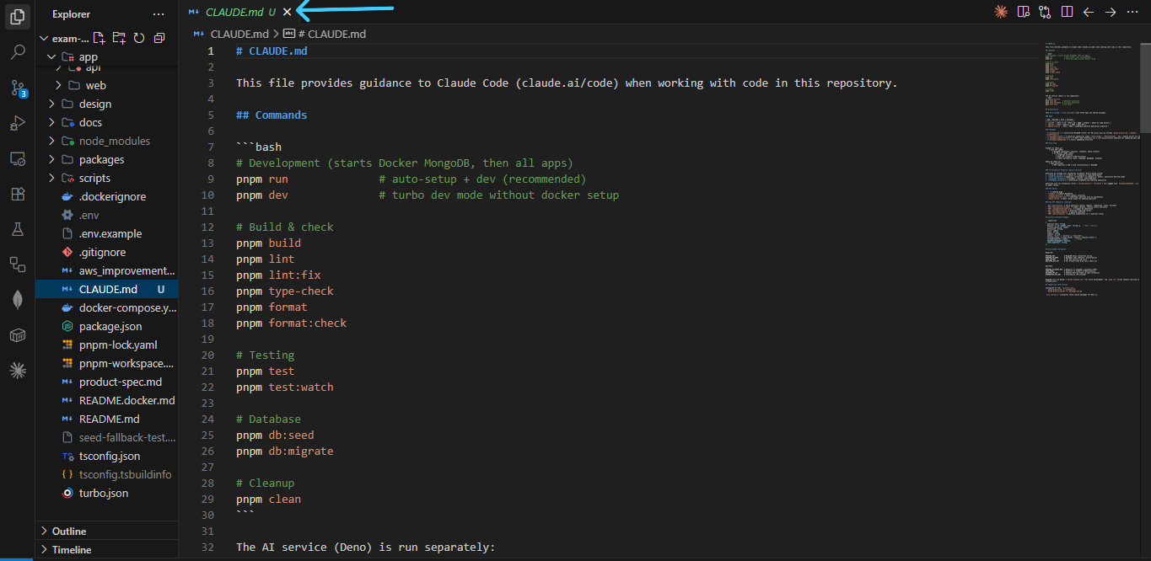Open the container box icon view
1151x561 pixels.
pos(17,334)
